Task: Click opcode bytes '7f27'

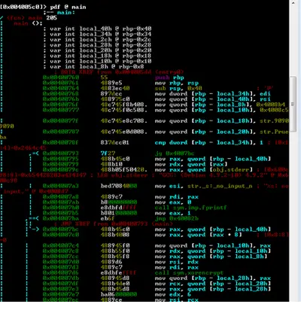Action: point(108,153)
